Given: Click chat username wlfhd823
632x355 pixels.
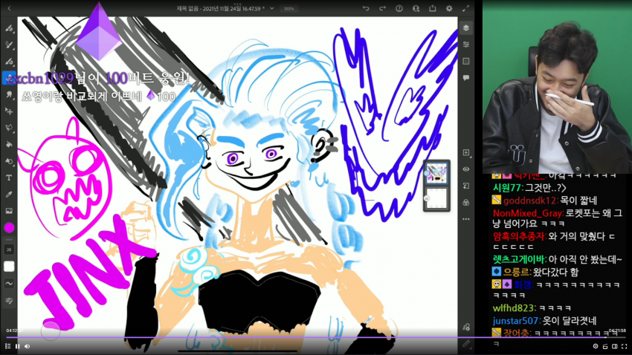Looking at the screenshot, I should 514,308.
